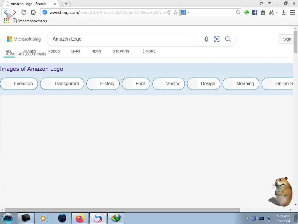
Task: Open the downloads arrow icon
Action: click(283, 12)
